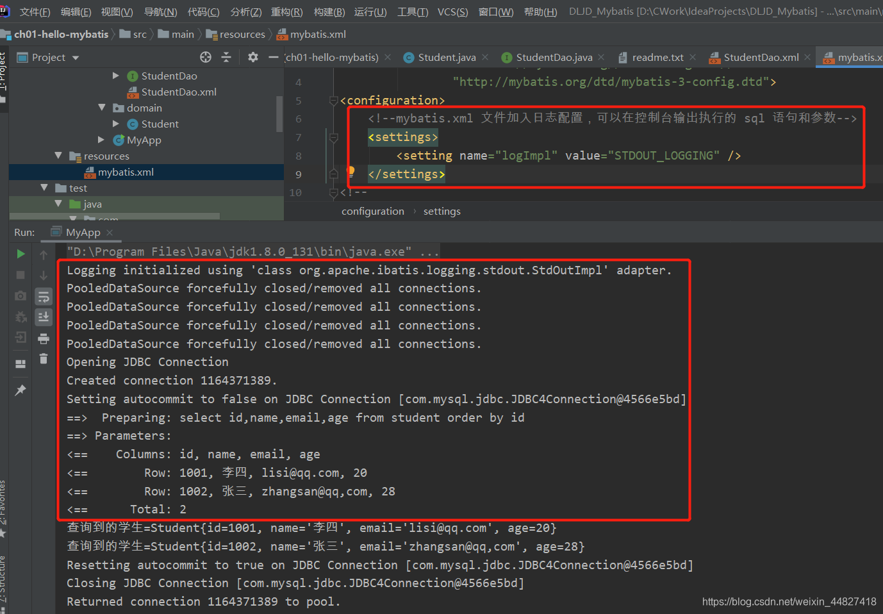The width and height of the screenshot is (883, 614).
Task: Rerun MyApp with green play icon
Action: [21, 254]
